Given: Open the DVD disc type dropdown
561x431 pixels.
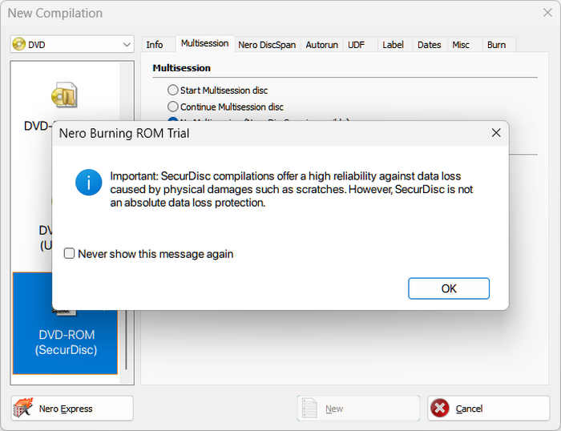Looking at the screenshot, I should [x=72, y=44].
